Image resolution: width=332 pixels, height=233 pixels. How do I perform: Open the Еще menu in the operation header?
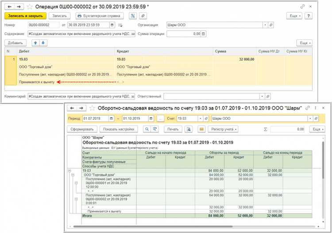pyautogui.click(x=294, y=16)
